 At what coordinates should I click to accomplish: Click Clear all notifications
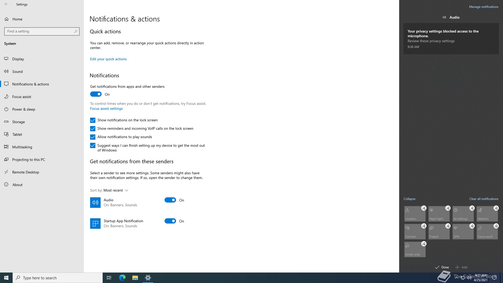(x=484, y=199)
